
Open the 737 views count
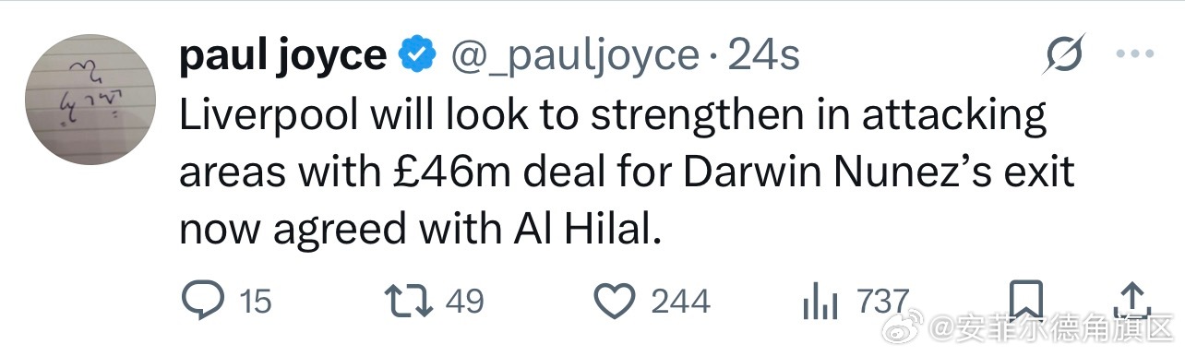coord(884,301)
